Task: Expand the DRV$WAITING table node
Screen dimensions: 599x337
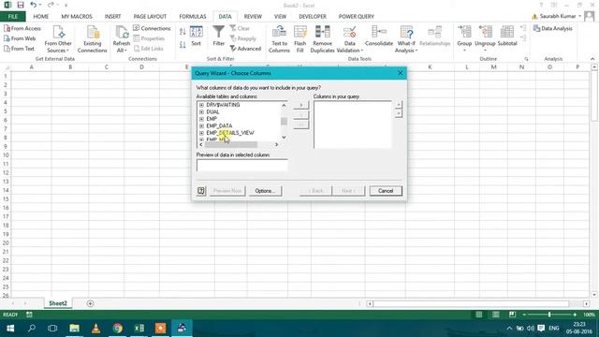Action: (x=201, y=105)
